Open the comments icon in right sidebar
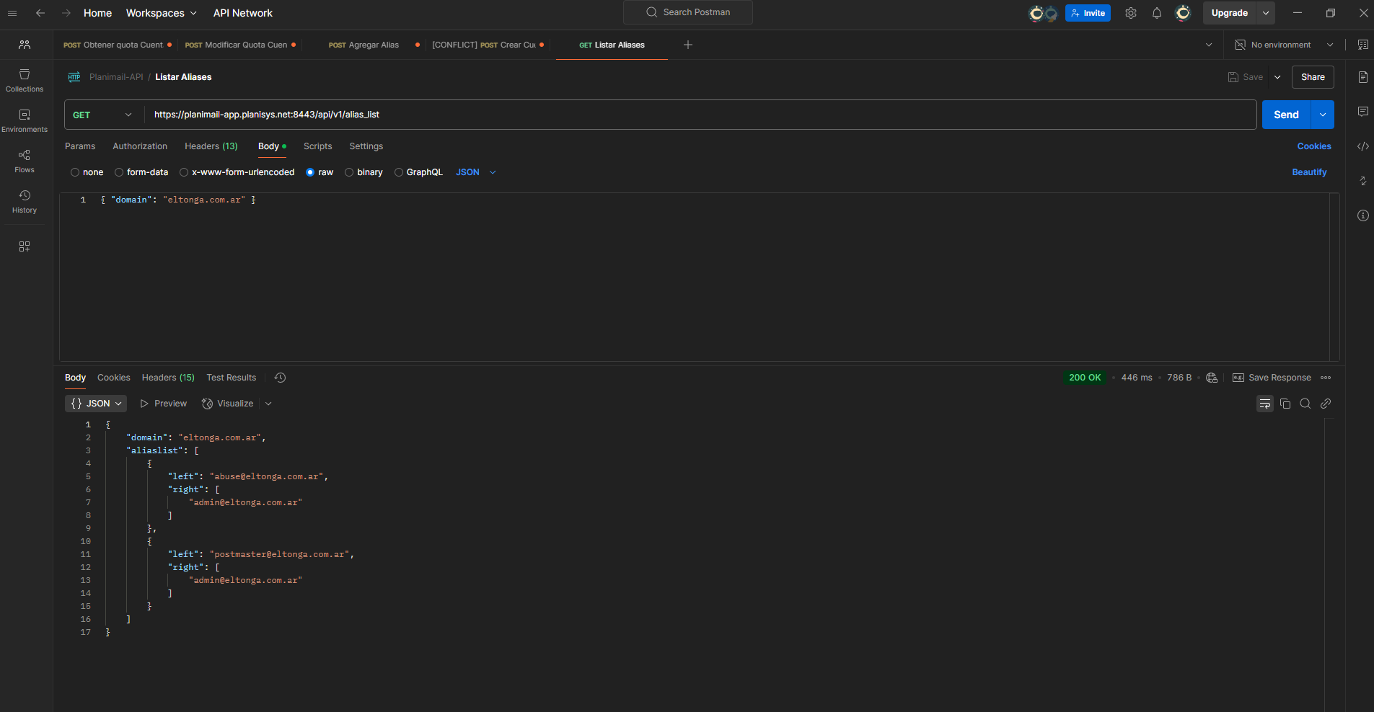 [1362, 112]
